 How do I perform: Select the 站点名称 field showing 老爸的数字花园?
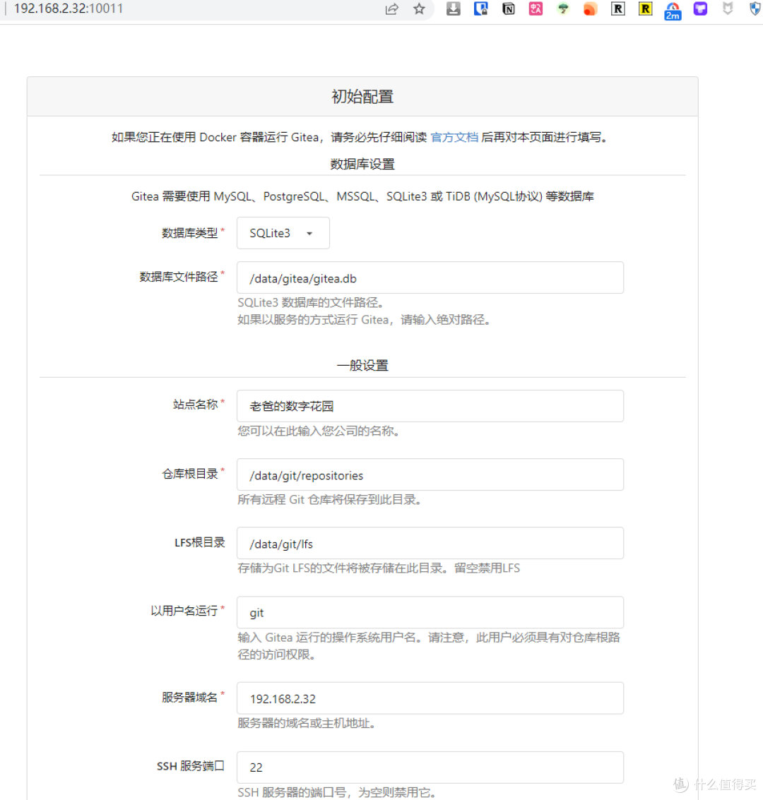[x=430, y=406]
